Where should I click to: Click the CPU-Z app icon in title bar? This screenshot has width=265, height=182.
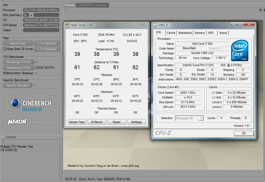[x=155, y=25]
